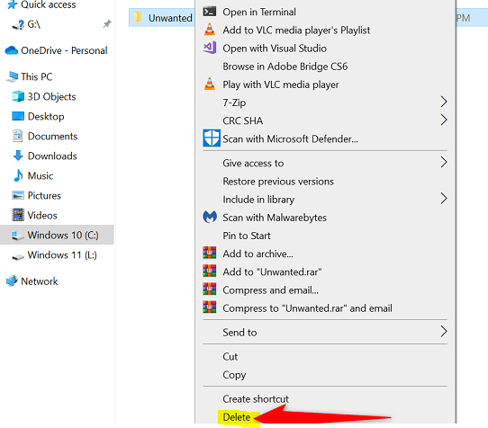Click the VLC cone beside Play with VLC
The height and width of the screenshot is (428, 488).
[x=210, y=84]
